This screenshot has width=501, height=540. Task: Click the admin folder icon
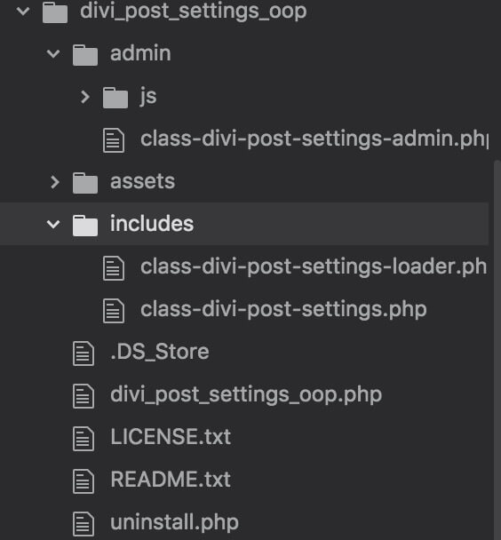click(85, 55)
